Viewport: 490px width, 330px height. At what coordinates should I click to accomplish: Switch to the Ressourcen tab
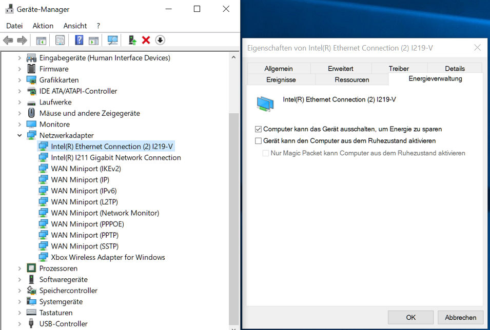coord(352,79)
